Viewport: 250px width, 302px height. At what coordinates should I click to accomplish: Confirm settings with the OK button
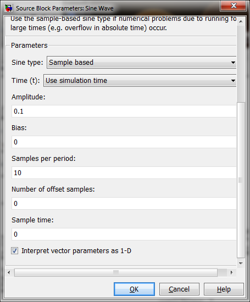tap(134, 289)
